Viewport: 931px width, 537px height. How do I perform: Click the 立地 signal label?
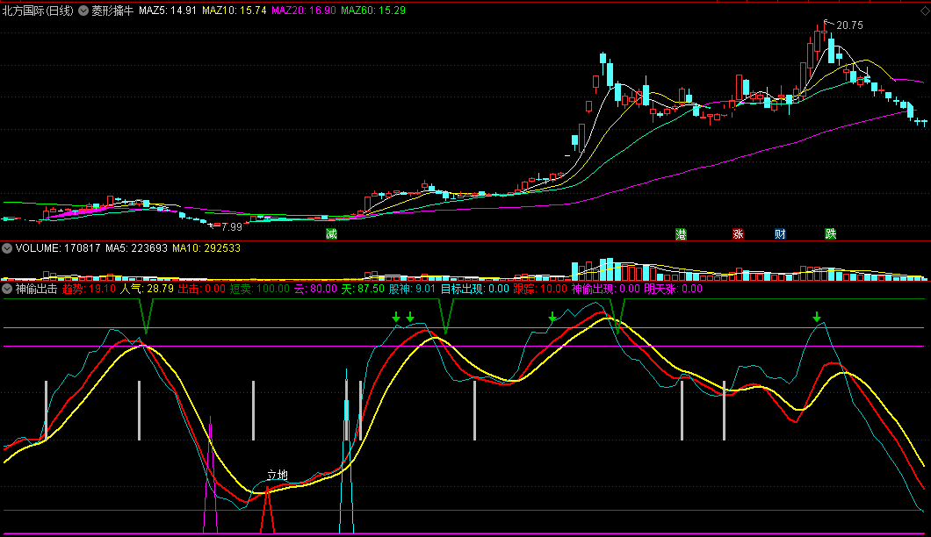277,475
